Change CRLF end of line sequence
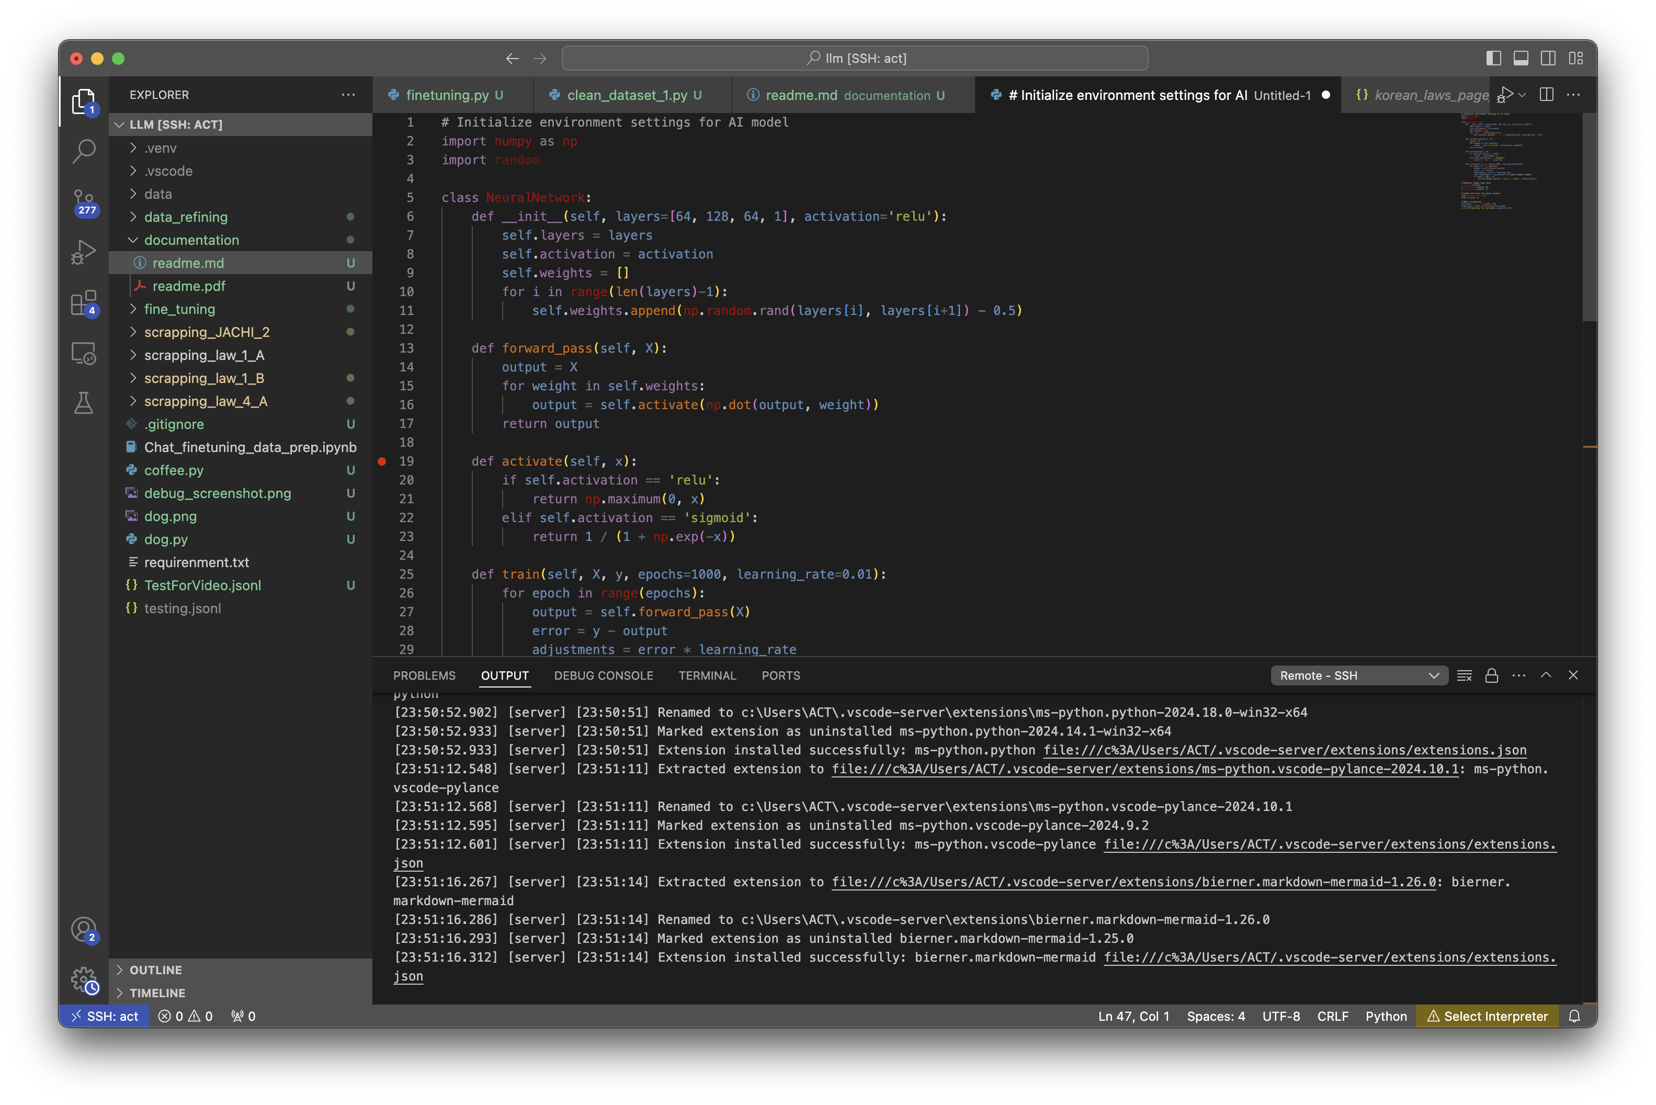 click(x=1333, y=1016)
